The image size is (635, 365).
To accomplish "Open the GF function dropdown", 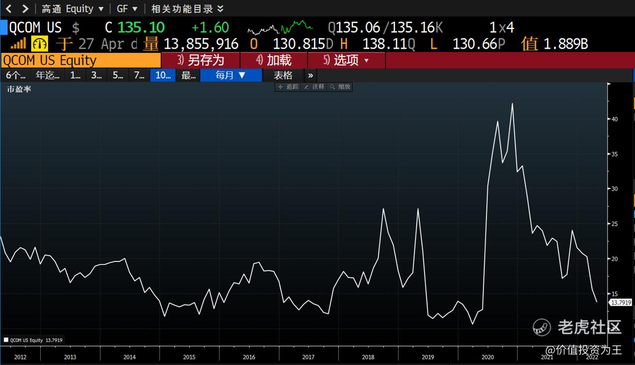I will point(127,8).
